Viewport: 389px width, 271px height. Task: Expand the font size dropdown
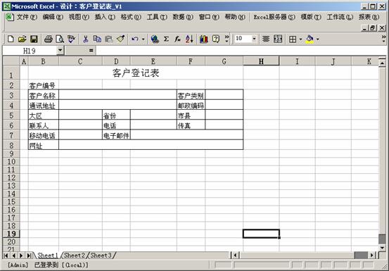pos(254,39)
